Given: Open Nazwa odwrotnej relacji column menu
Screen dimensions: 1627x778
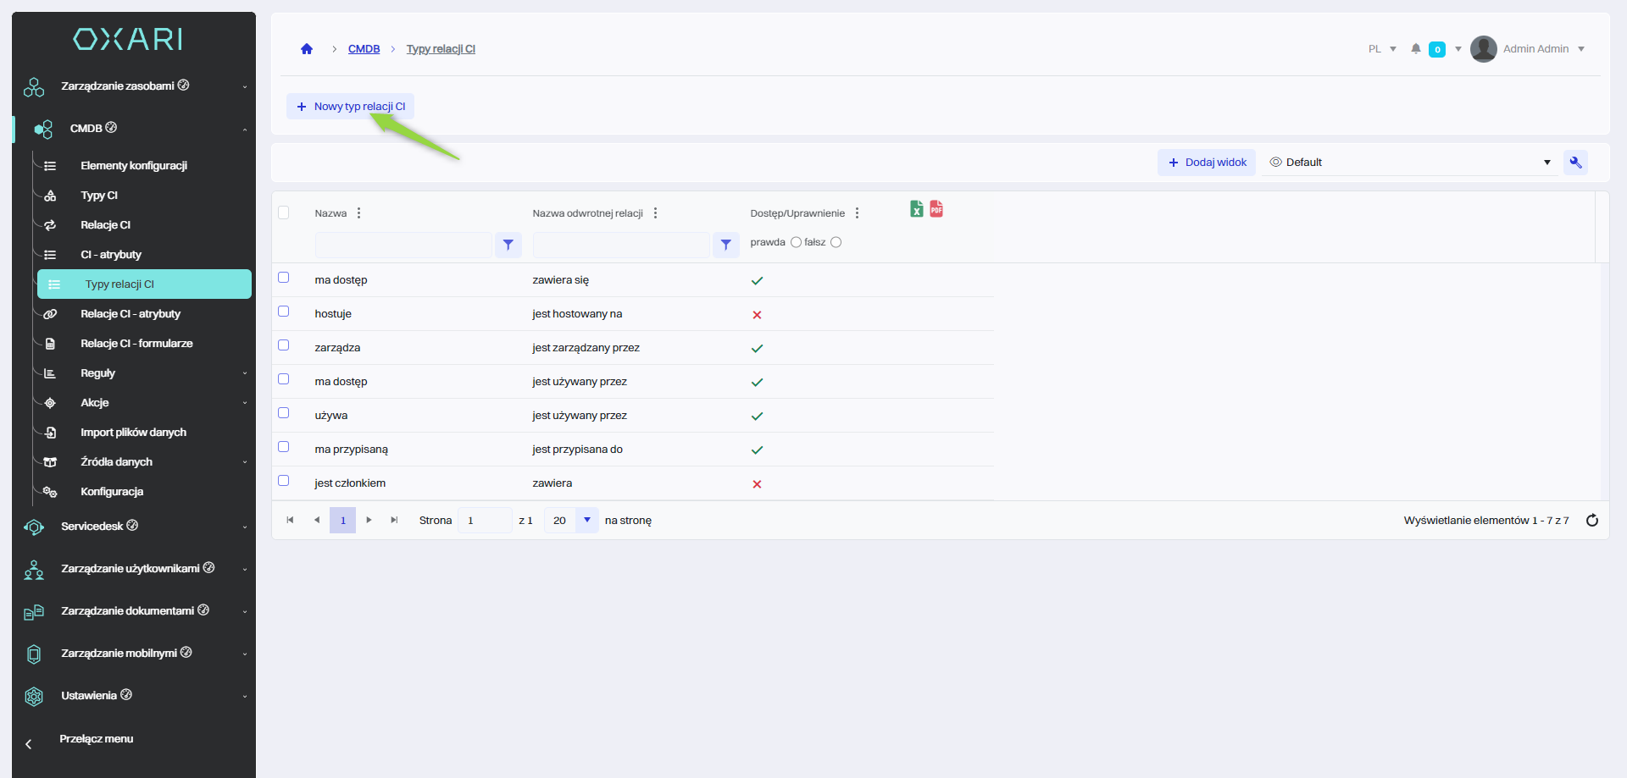Looking at the screenshot, I should (x=656, y=213).
